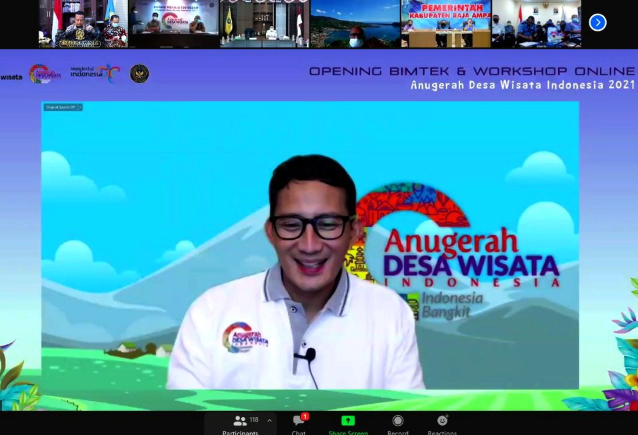Open the Chat panel icon

pyautogui.click(x=298, y=421)
